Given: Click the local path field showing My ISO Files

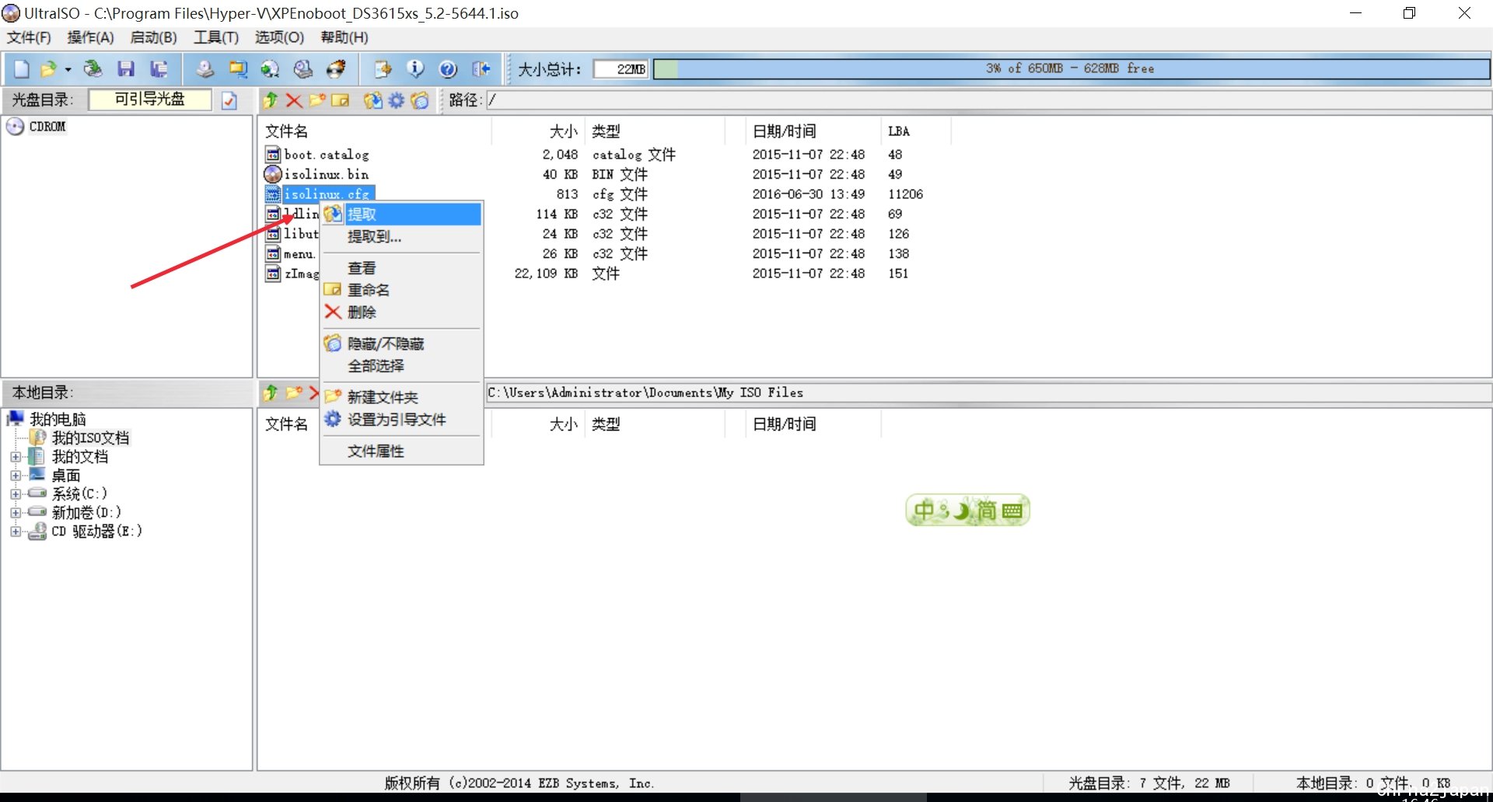Looking at the screenshot, I should pos(988,393).
